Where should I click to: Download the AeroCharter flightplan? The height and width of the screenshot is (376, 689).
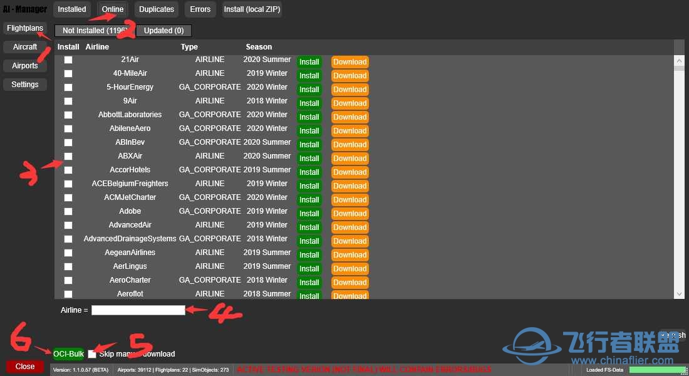(350, 283)
